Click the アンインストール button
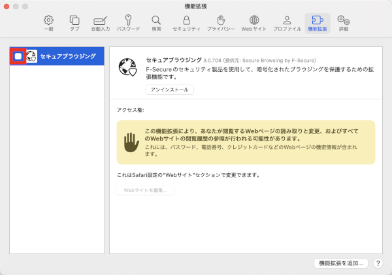The height and width of the screenshot is (275, 392). click(169, 89)
